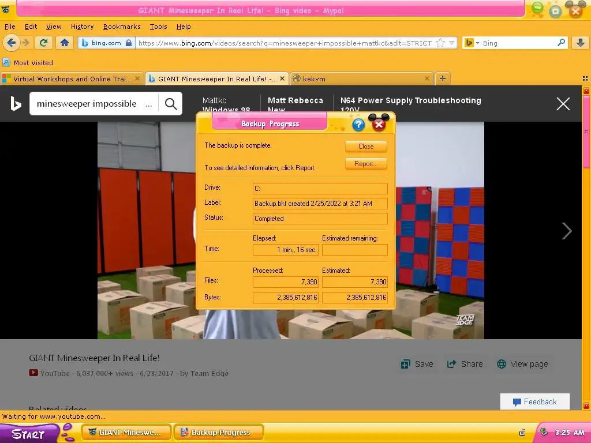Click the Report button in Backup Progress
Image resolution: width=591 pixels, height=443 pixels.
(x=366, y=163)
